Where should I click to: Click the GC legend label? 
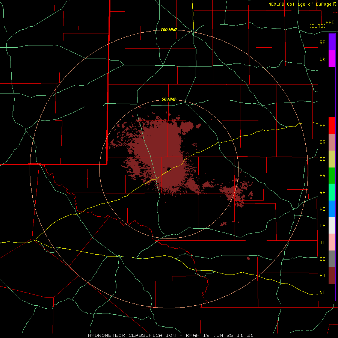click(x=322, y=259)
